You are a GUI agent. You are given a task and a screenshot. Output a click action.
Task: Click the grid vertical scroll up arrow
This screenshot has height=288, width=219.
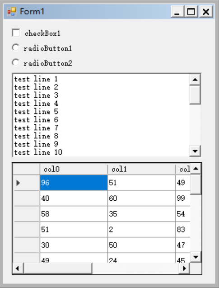(196, 168)
